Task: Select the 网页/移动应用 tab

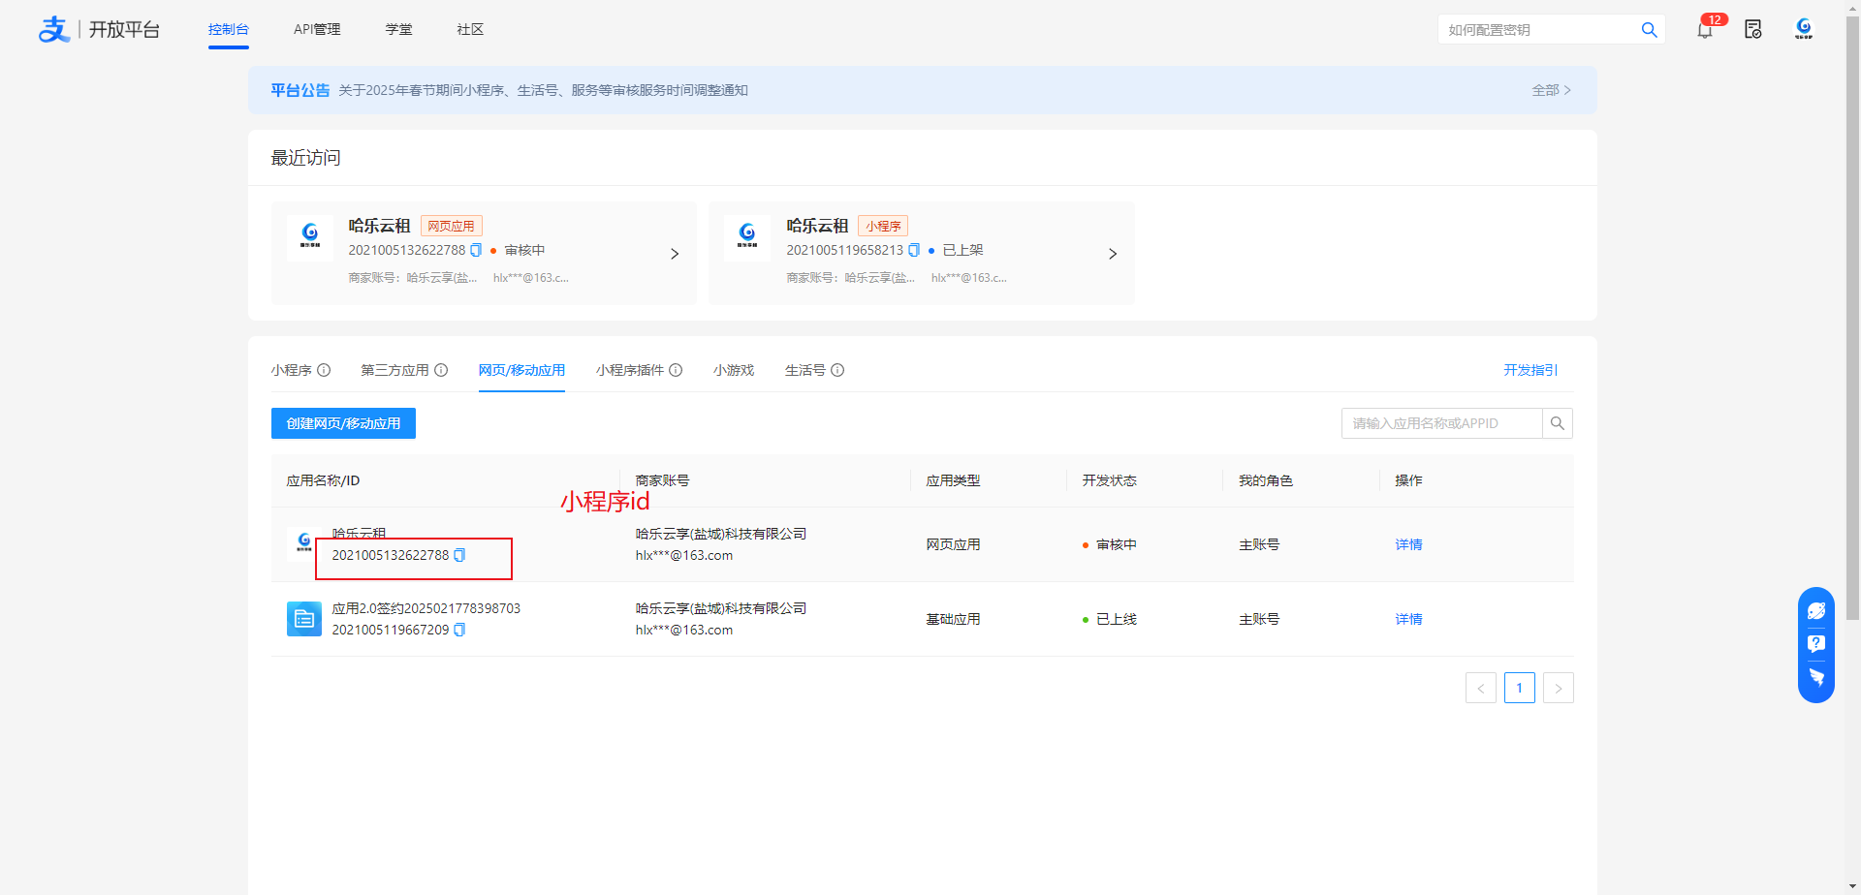Action: click(x=521, y=370)
